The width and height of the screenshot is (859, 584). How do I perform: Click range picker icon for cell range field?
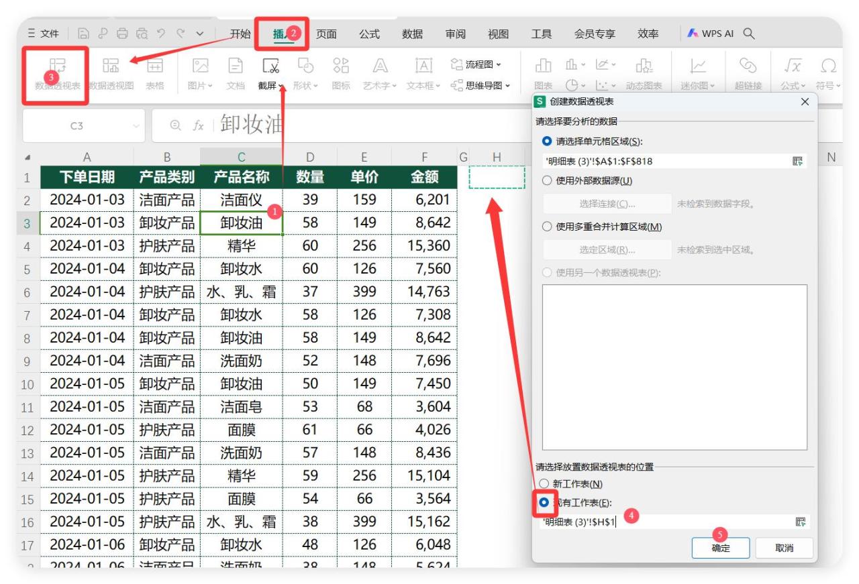pyautogui.click(x=798, y=161)
